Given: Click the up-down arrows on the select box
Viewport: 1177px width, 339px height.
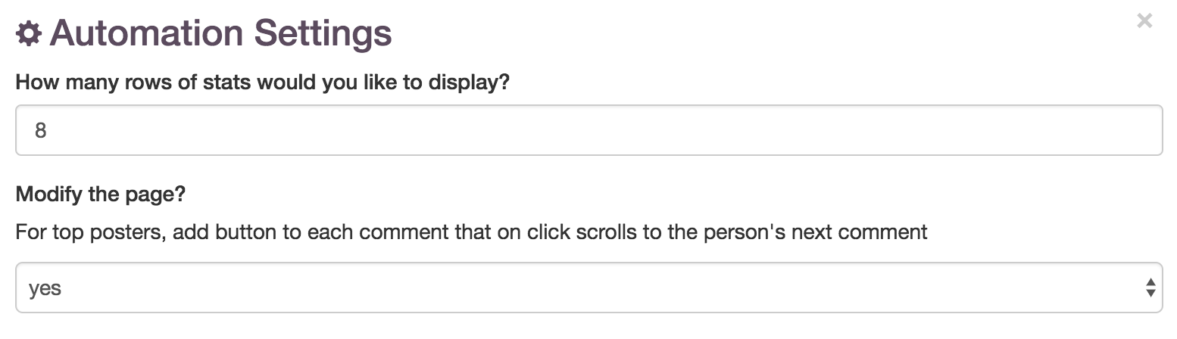Looking at the screenshot, I should coord(1150,288).
